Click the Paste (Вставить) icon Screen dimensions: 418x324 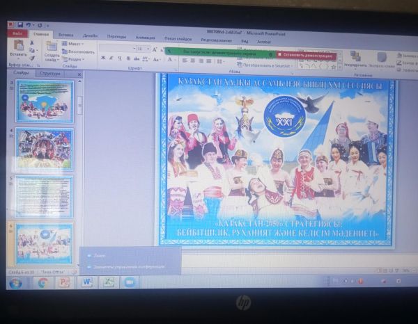click(x=18, y=48)
